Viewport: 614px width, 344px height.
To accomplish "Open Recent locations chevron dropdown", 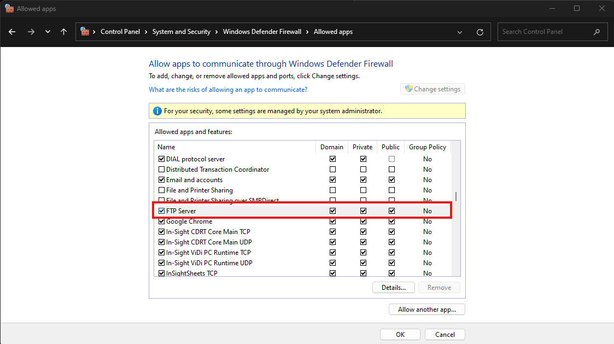I will click(x=48, y=32).
